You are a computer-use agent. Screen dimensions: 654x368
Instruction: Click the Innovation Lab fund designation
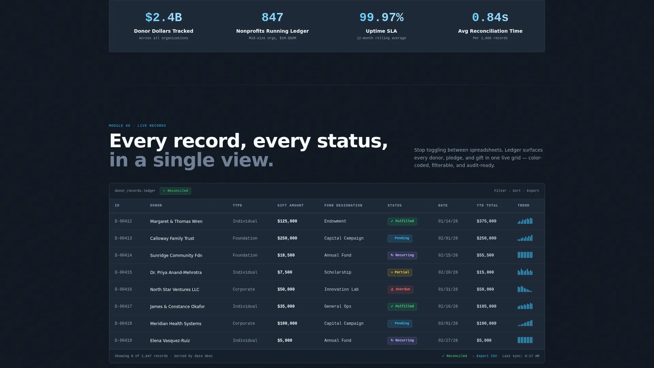coord(341,290)
